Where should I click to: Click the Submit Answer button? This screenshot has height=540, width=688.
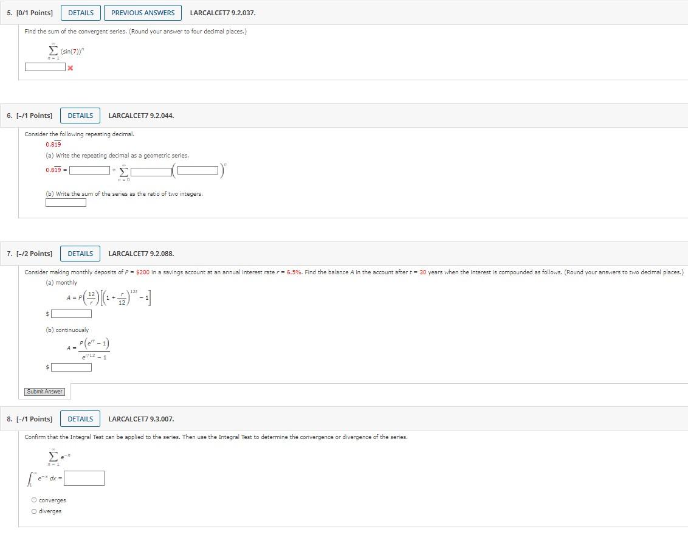[45, 392]
